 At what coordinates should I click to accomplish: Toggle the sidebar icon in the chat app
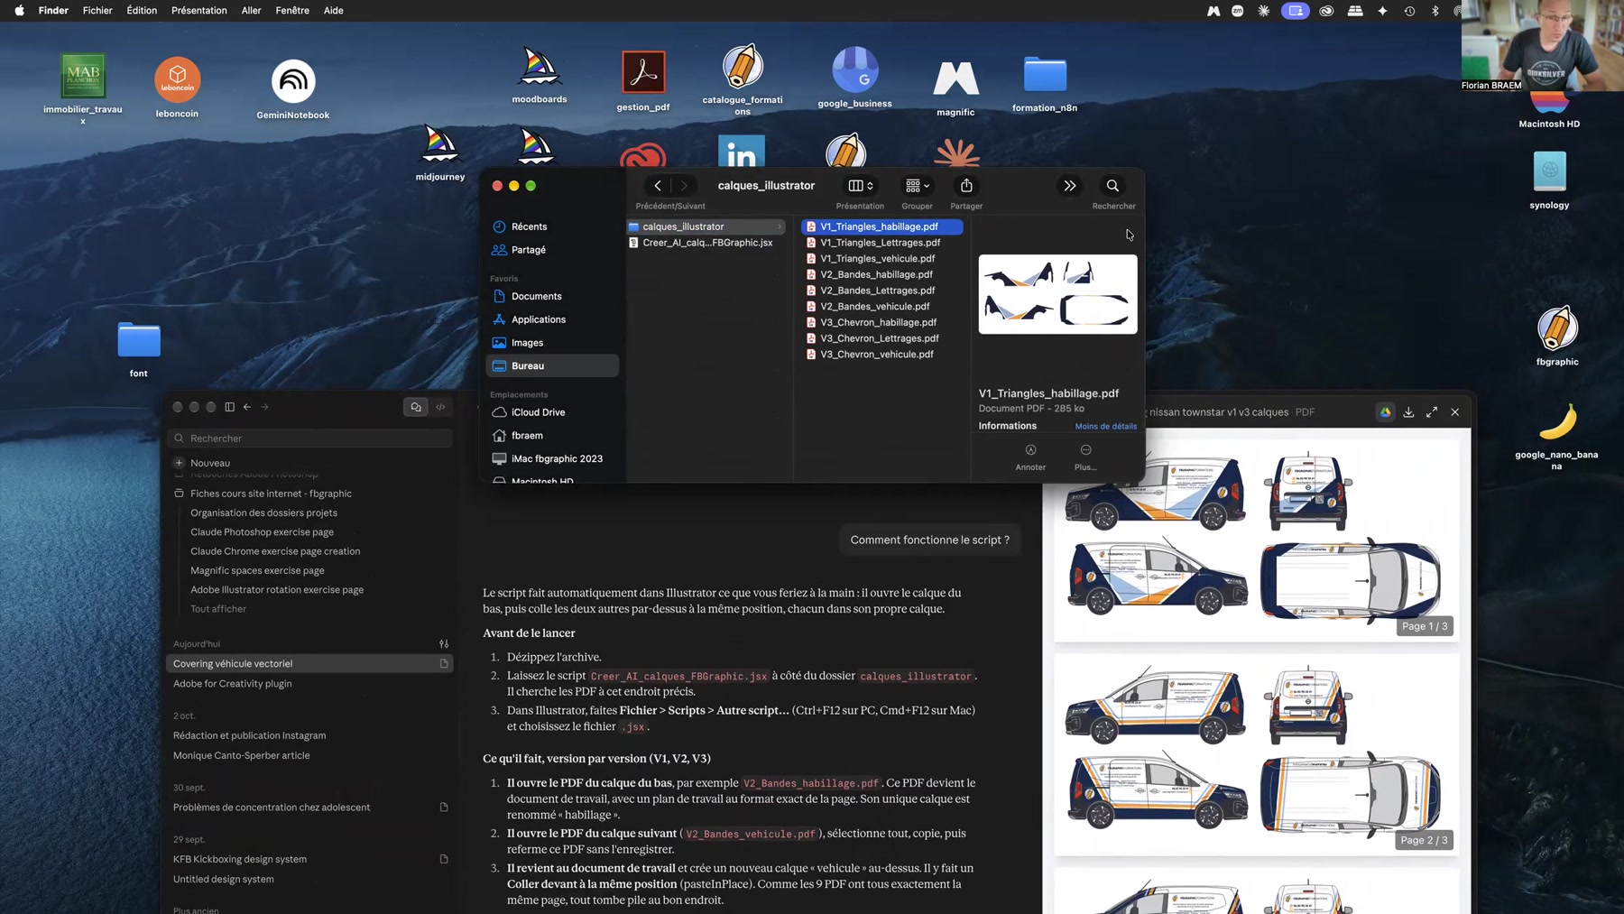[230, 407]
